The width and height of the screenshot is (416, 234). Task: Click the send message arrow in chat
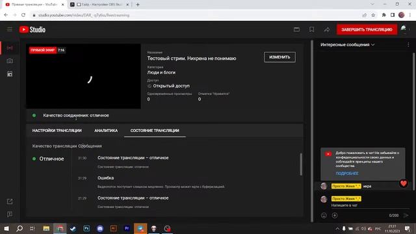(x=406, y=215)
